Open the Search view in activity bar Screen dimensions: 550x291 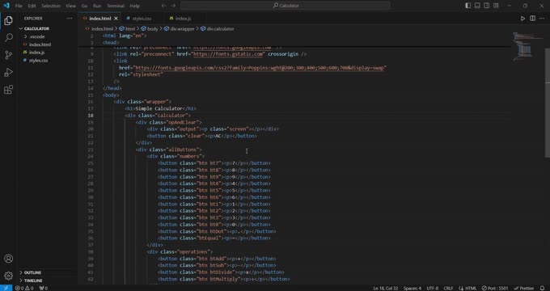tap(8, 37)
